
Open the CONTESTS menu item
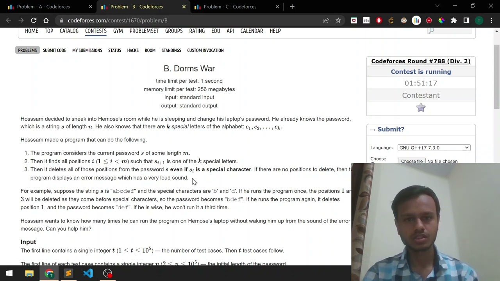[96, 31]
